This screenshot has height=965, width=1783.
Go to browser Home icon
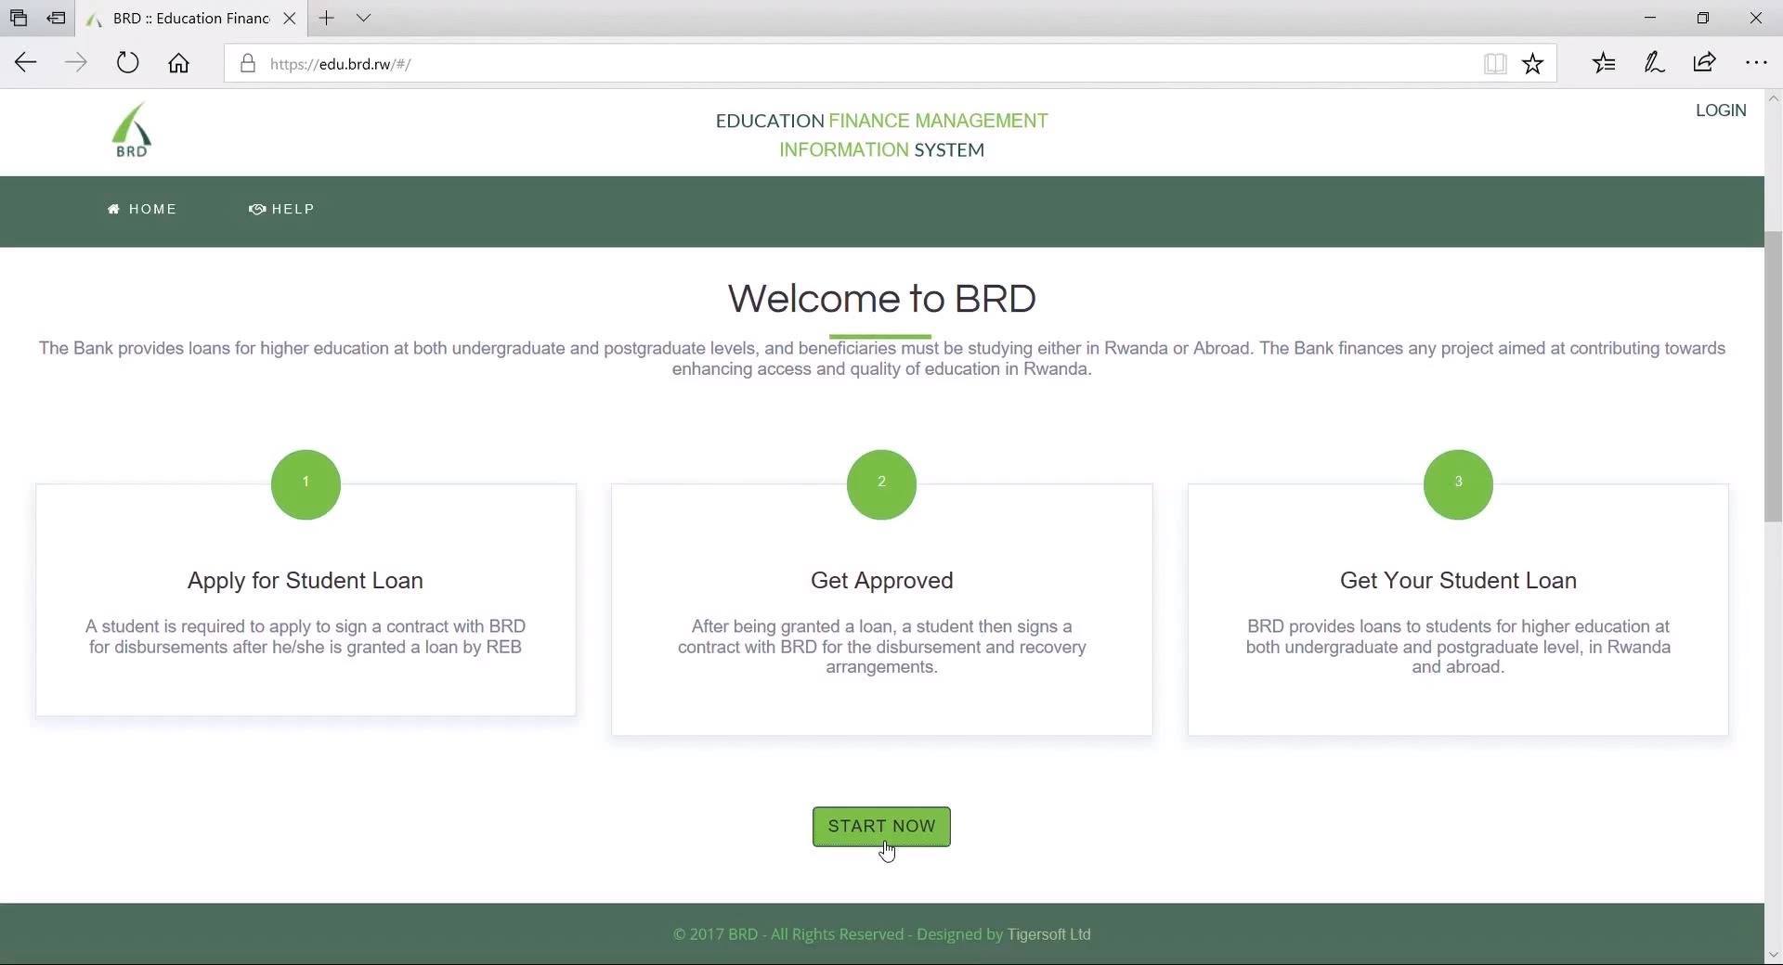pos(178,63)
